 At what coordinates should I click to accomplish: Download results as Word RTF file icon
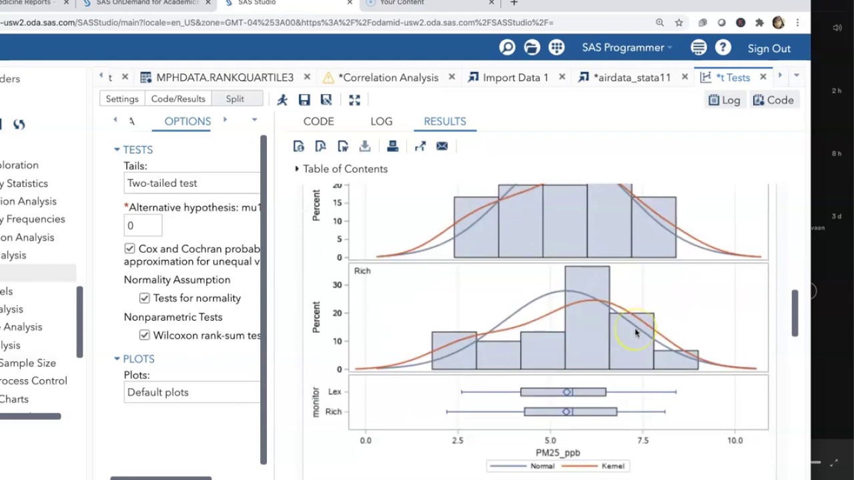click(343, 146)
